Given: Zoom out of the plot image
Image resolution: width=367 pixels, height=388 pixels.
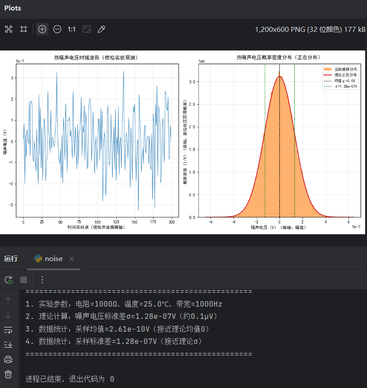Looking at the screenshot, I should pyautogui.click(x=57, y=29).
